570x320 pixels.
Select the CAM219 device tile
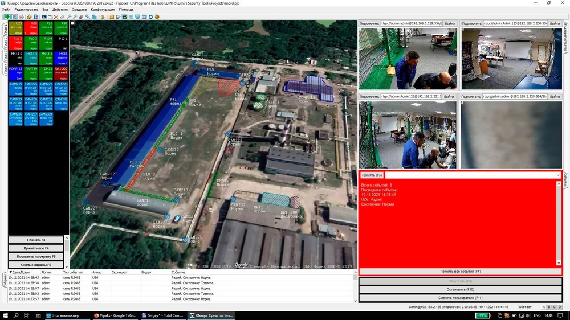(15, 89)
